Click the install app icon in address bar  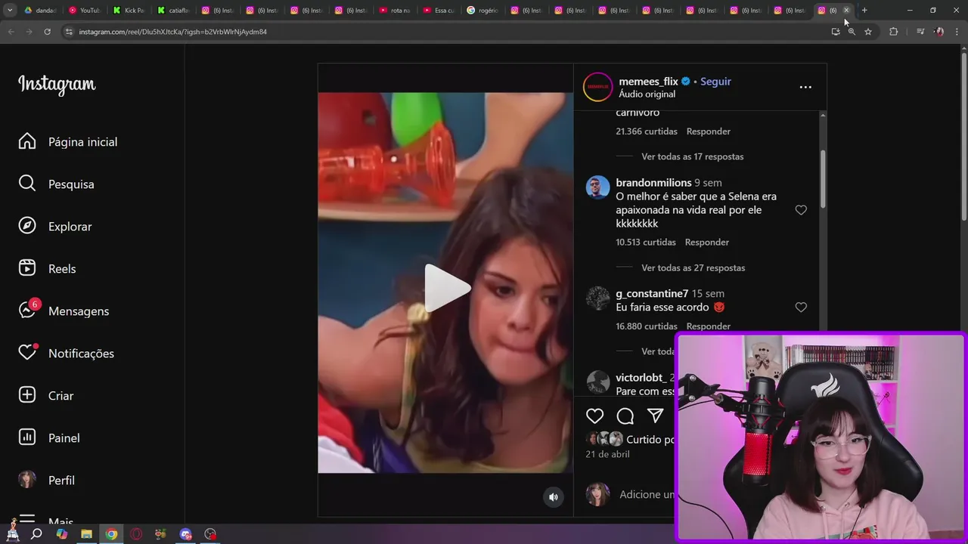tap(836, 32)
